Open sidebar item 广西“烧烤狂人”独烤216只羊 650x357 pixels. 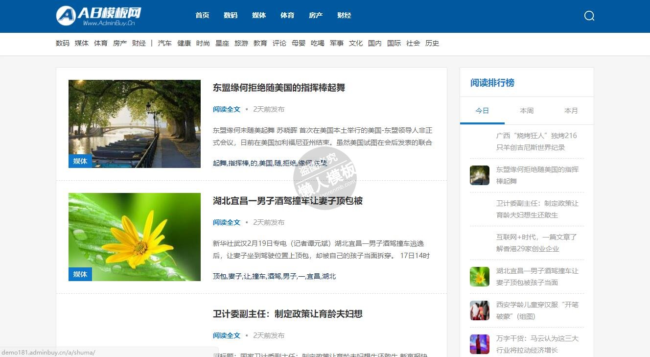coord(537,142)
